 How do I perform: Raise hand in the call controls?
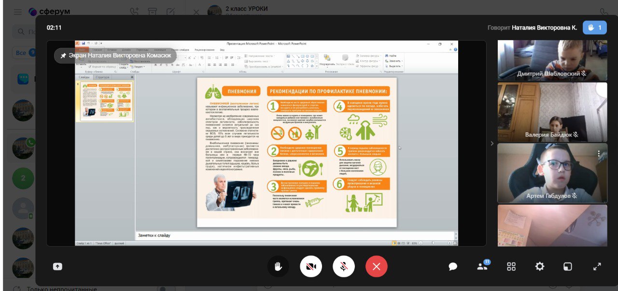(278, 266)
